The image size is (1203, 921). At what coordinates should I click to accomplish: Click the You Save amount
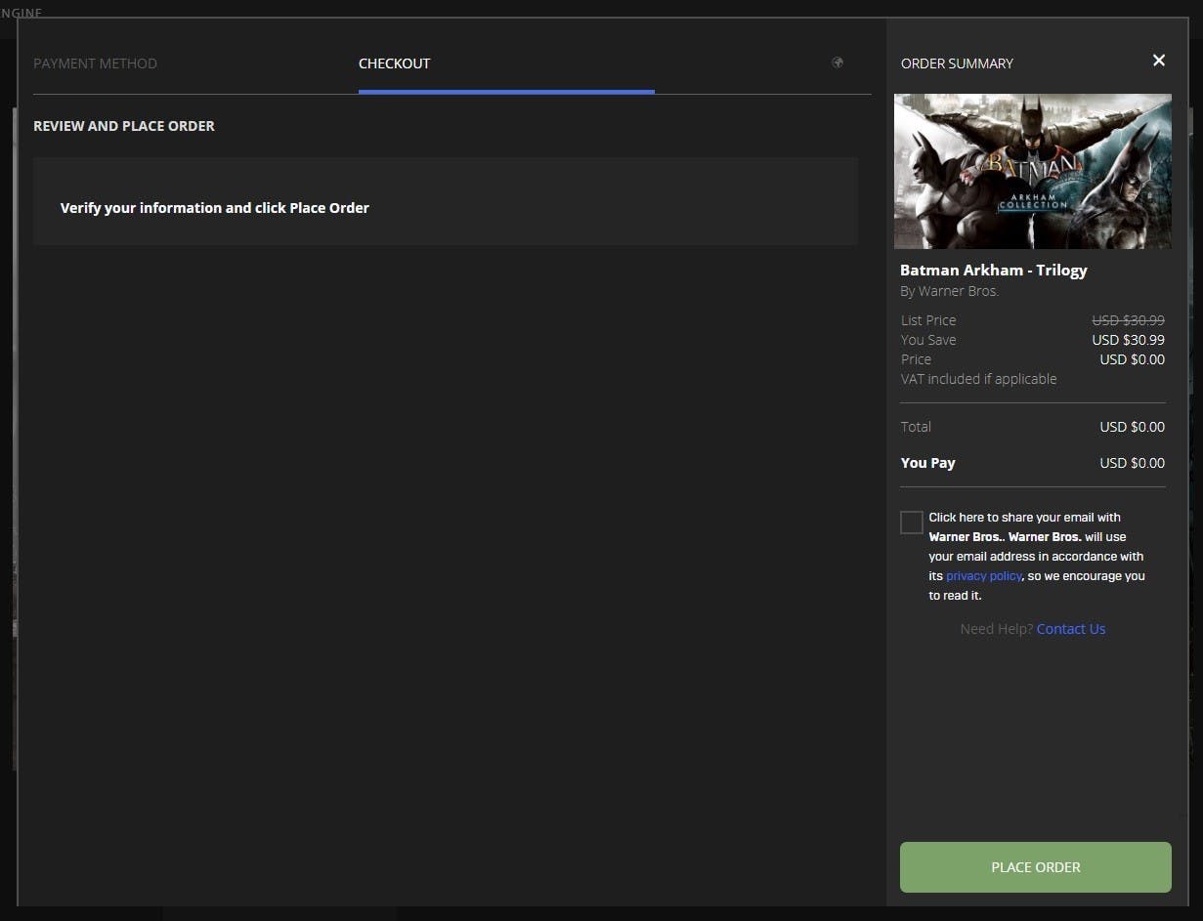(1127, 340)
